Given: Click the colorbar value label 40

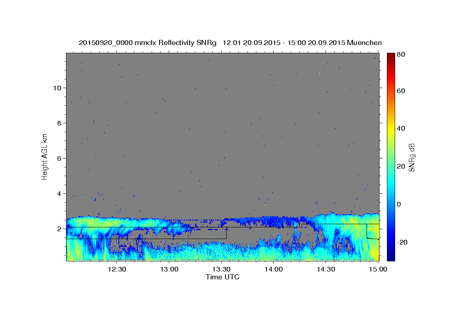Looking at the screenshot, I should pos(401,128).
